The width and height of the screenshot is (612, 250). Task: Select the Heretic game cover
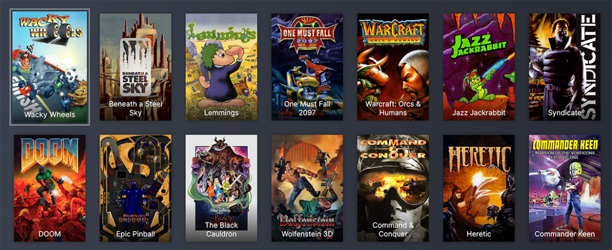[479, 188]
